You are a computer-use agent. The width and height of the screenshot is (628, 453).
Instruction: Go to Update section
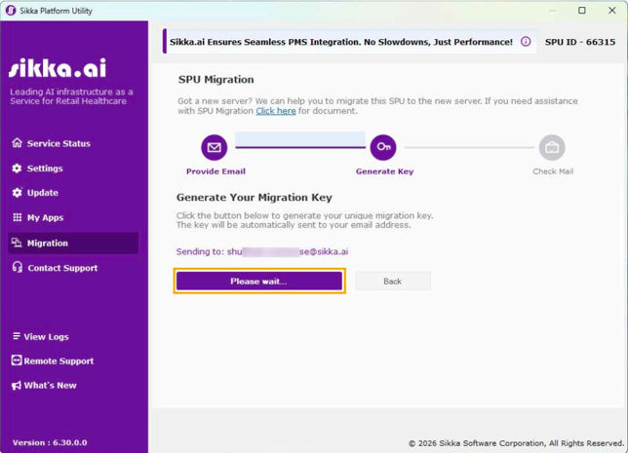[43, 193]
